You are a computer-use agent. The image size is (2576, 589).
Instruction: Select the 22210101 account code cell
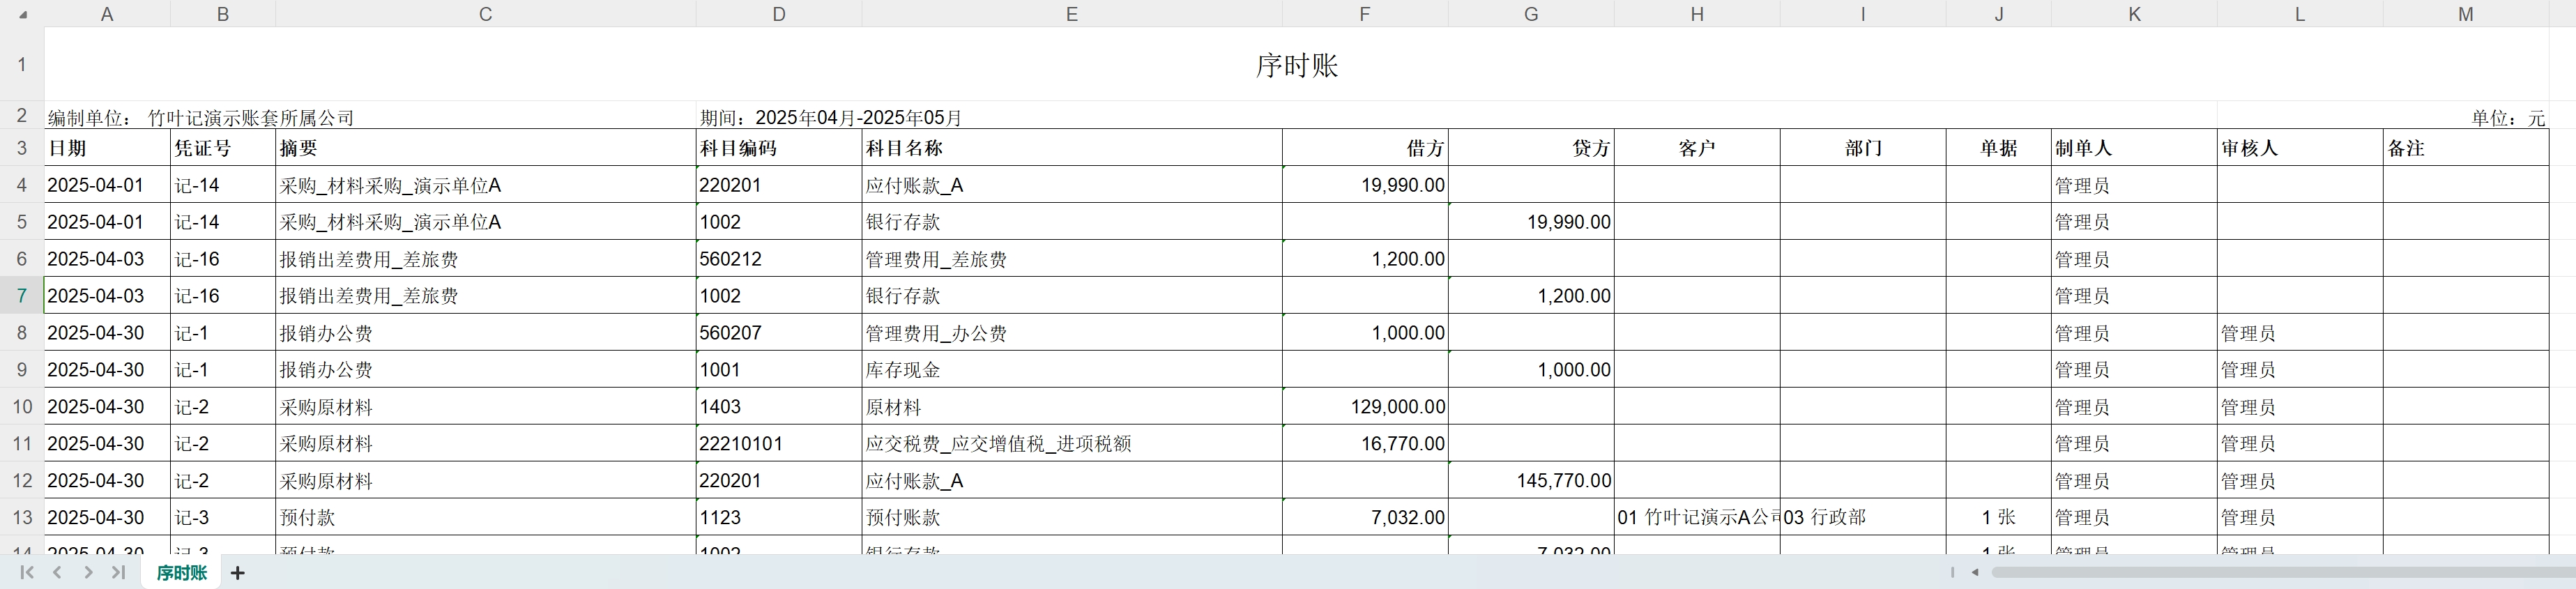coord(778,444)
